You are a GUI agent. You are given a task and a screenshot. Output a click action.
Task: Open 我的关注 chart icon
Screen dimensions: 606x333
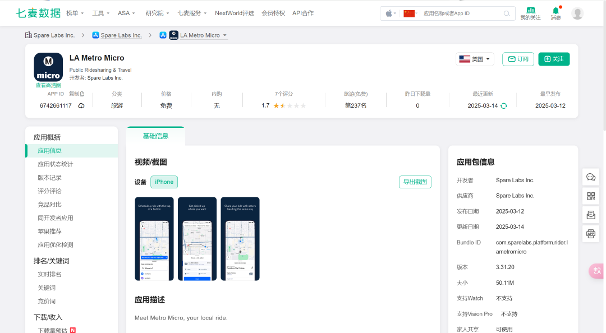click(x=531, y=10)
